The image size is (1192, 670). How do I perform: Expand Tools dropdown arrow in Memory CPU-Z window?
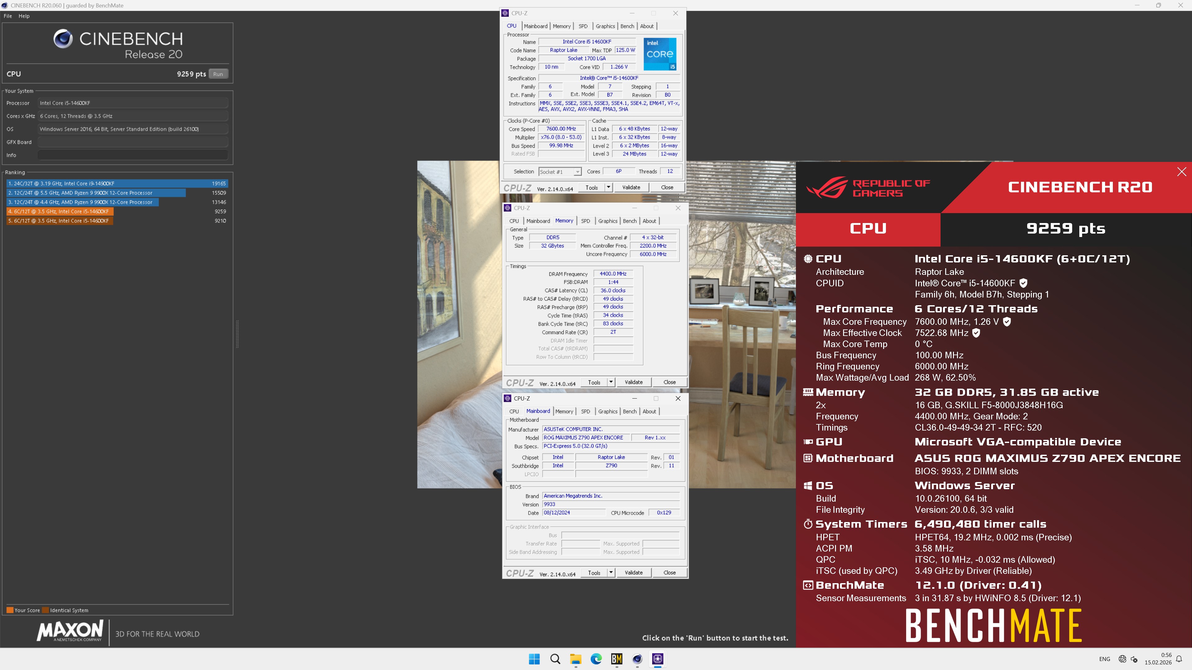(x=611, y=382)
